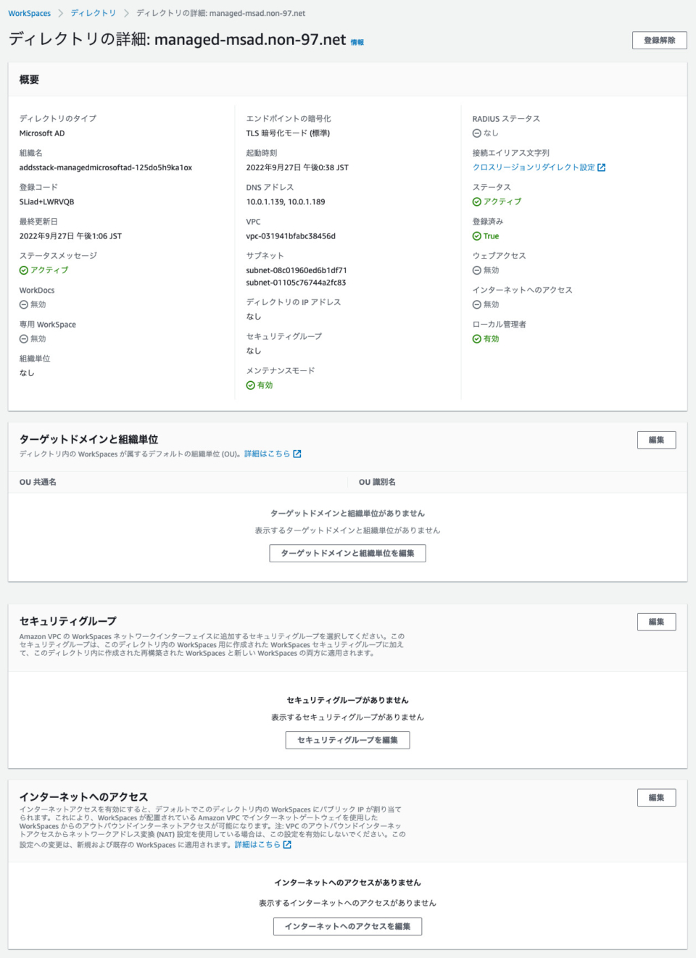Click the green check icon beside ローカル管理者 有効

coord(476,338)
